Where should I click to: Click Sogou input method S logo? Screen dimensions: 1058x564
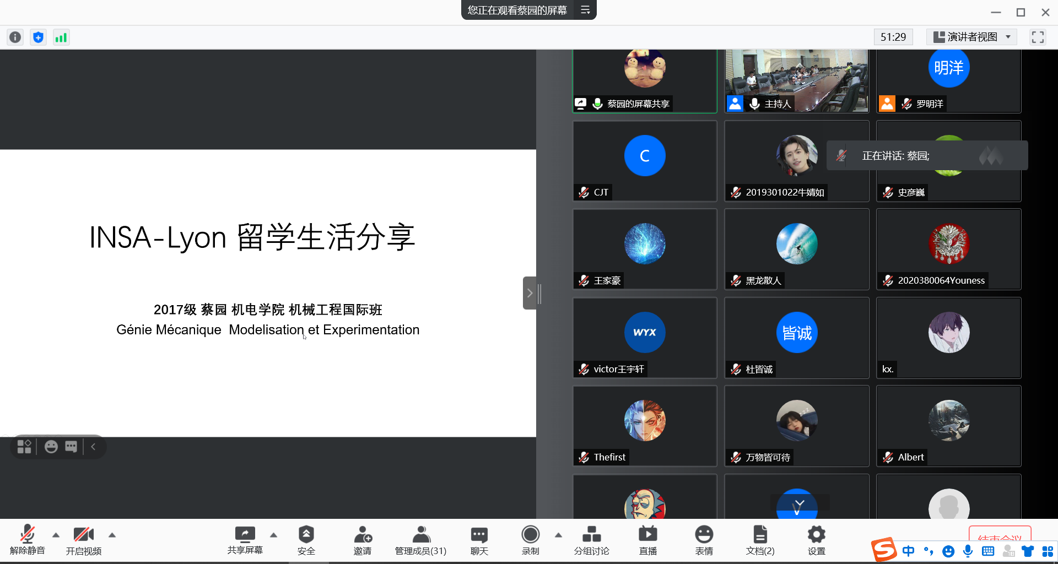pyautogui.click(x=884, y=550)
